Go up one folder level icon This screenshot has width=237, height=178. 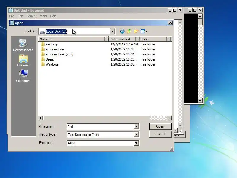[129, 31]
